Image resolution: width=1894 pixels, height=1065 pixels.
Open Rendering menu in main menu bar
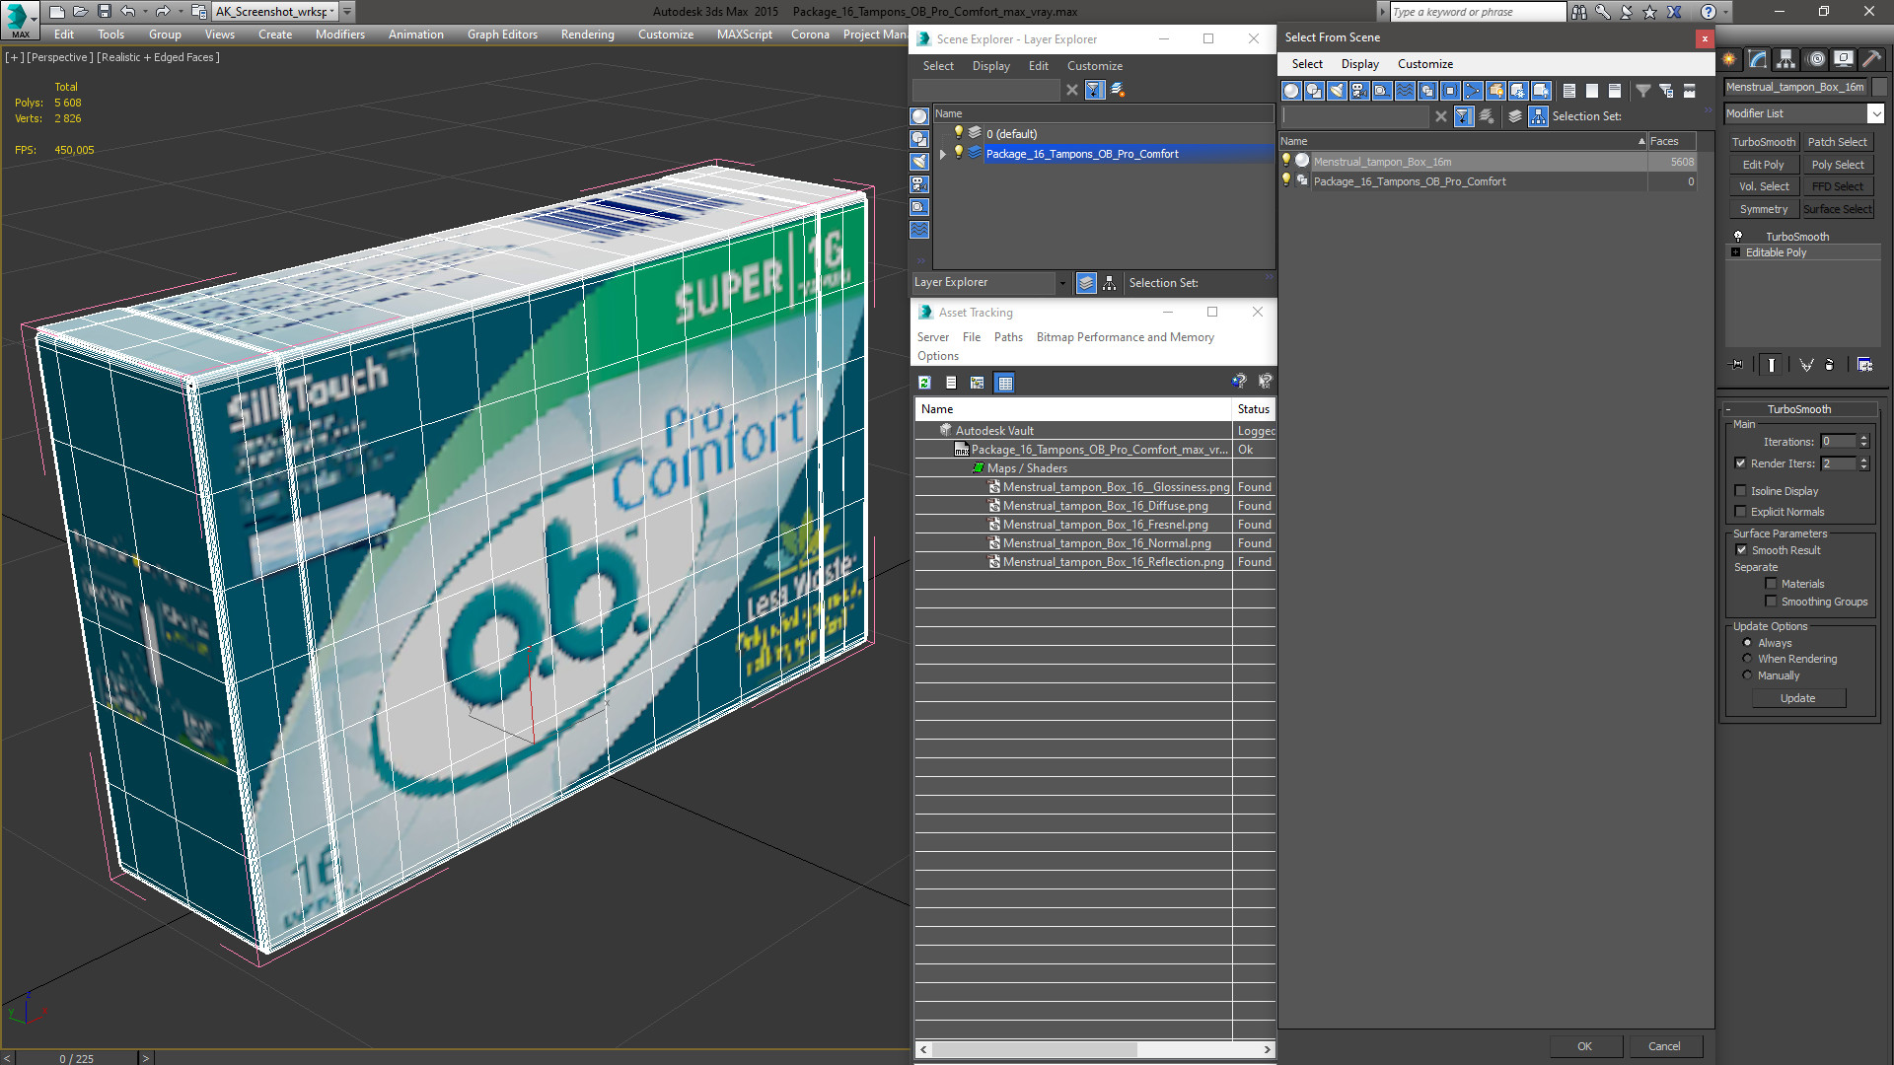pos(588,35)
